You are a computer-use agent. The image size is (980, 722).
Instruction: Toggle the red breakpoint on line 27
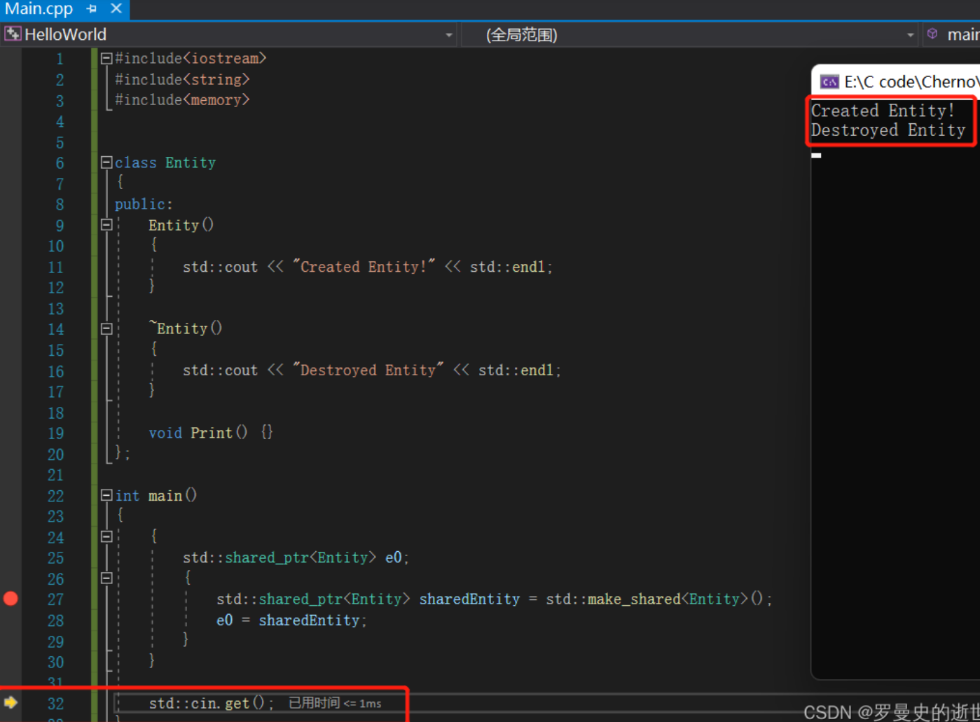coord(11,598)
